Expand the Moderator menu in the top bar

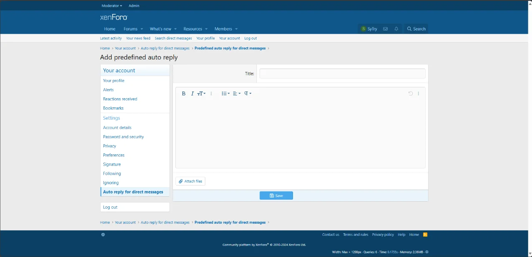[112, 6]
